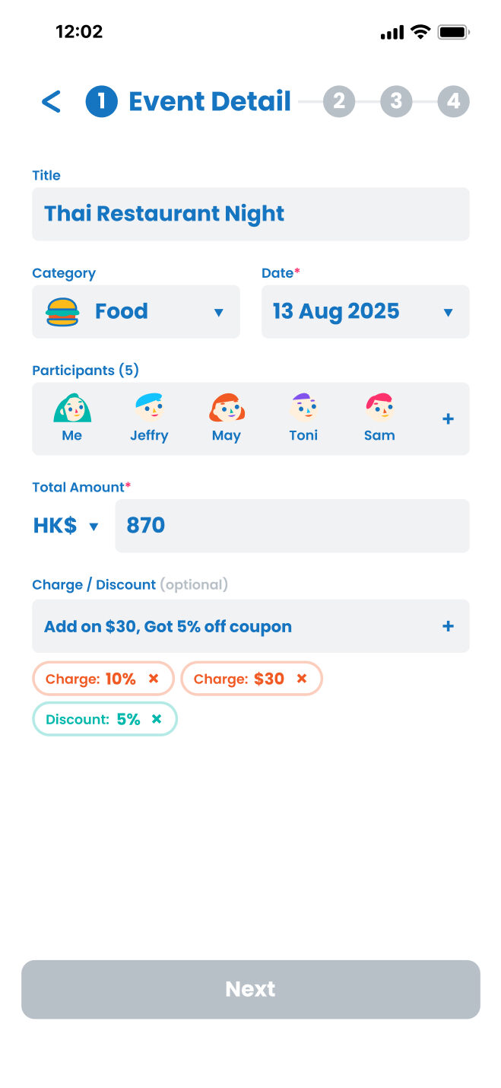Viewport: 501px width, 1088px height.
Task: Remove the Charge 10% tag
Action: pos(154,679)
